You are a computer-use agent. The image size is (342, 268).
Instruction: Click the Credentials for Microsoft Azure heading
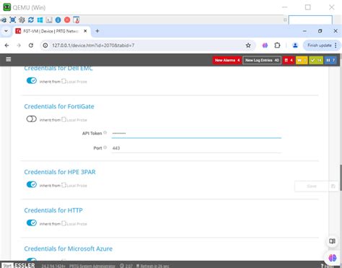click(68, 248)
